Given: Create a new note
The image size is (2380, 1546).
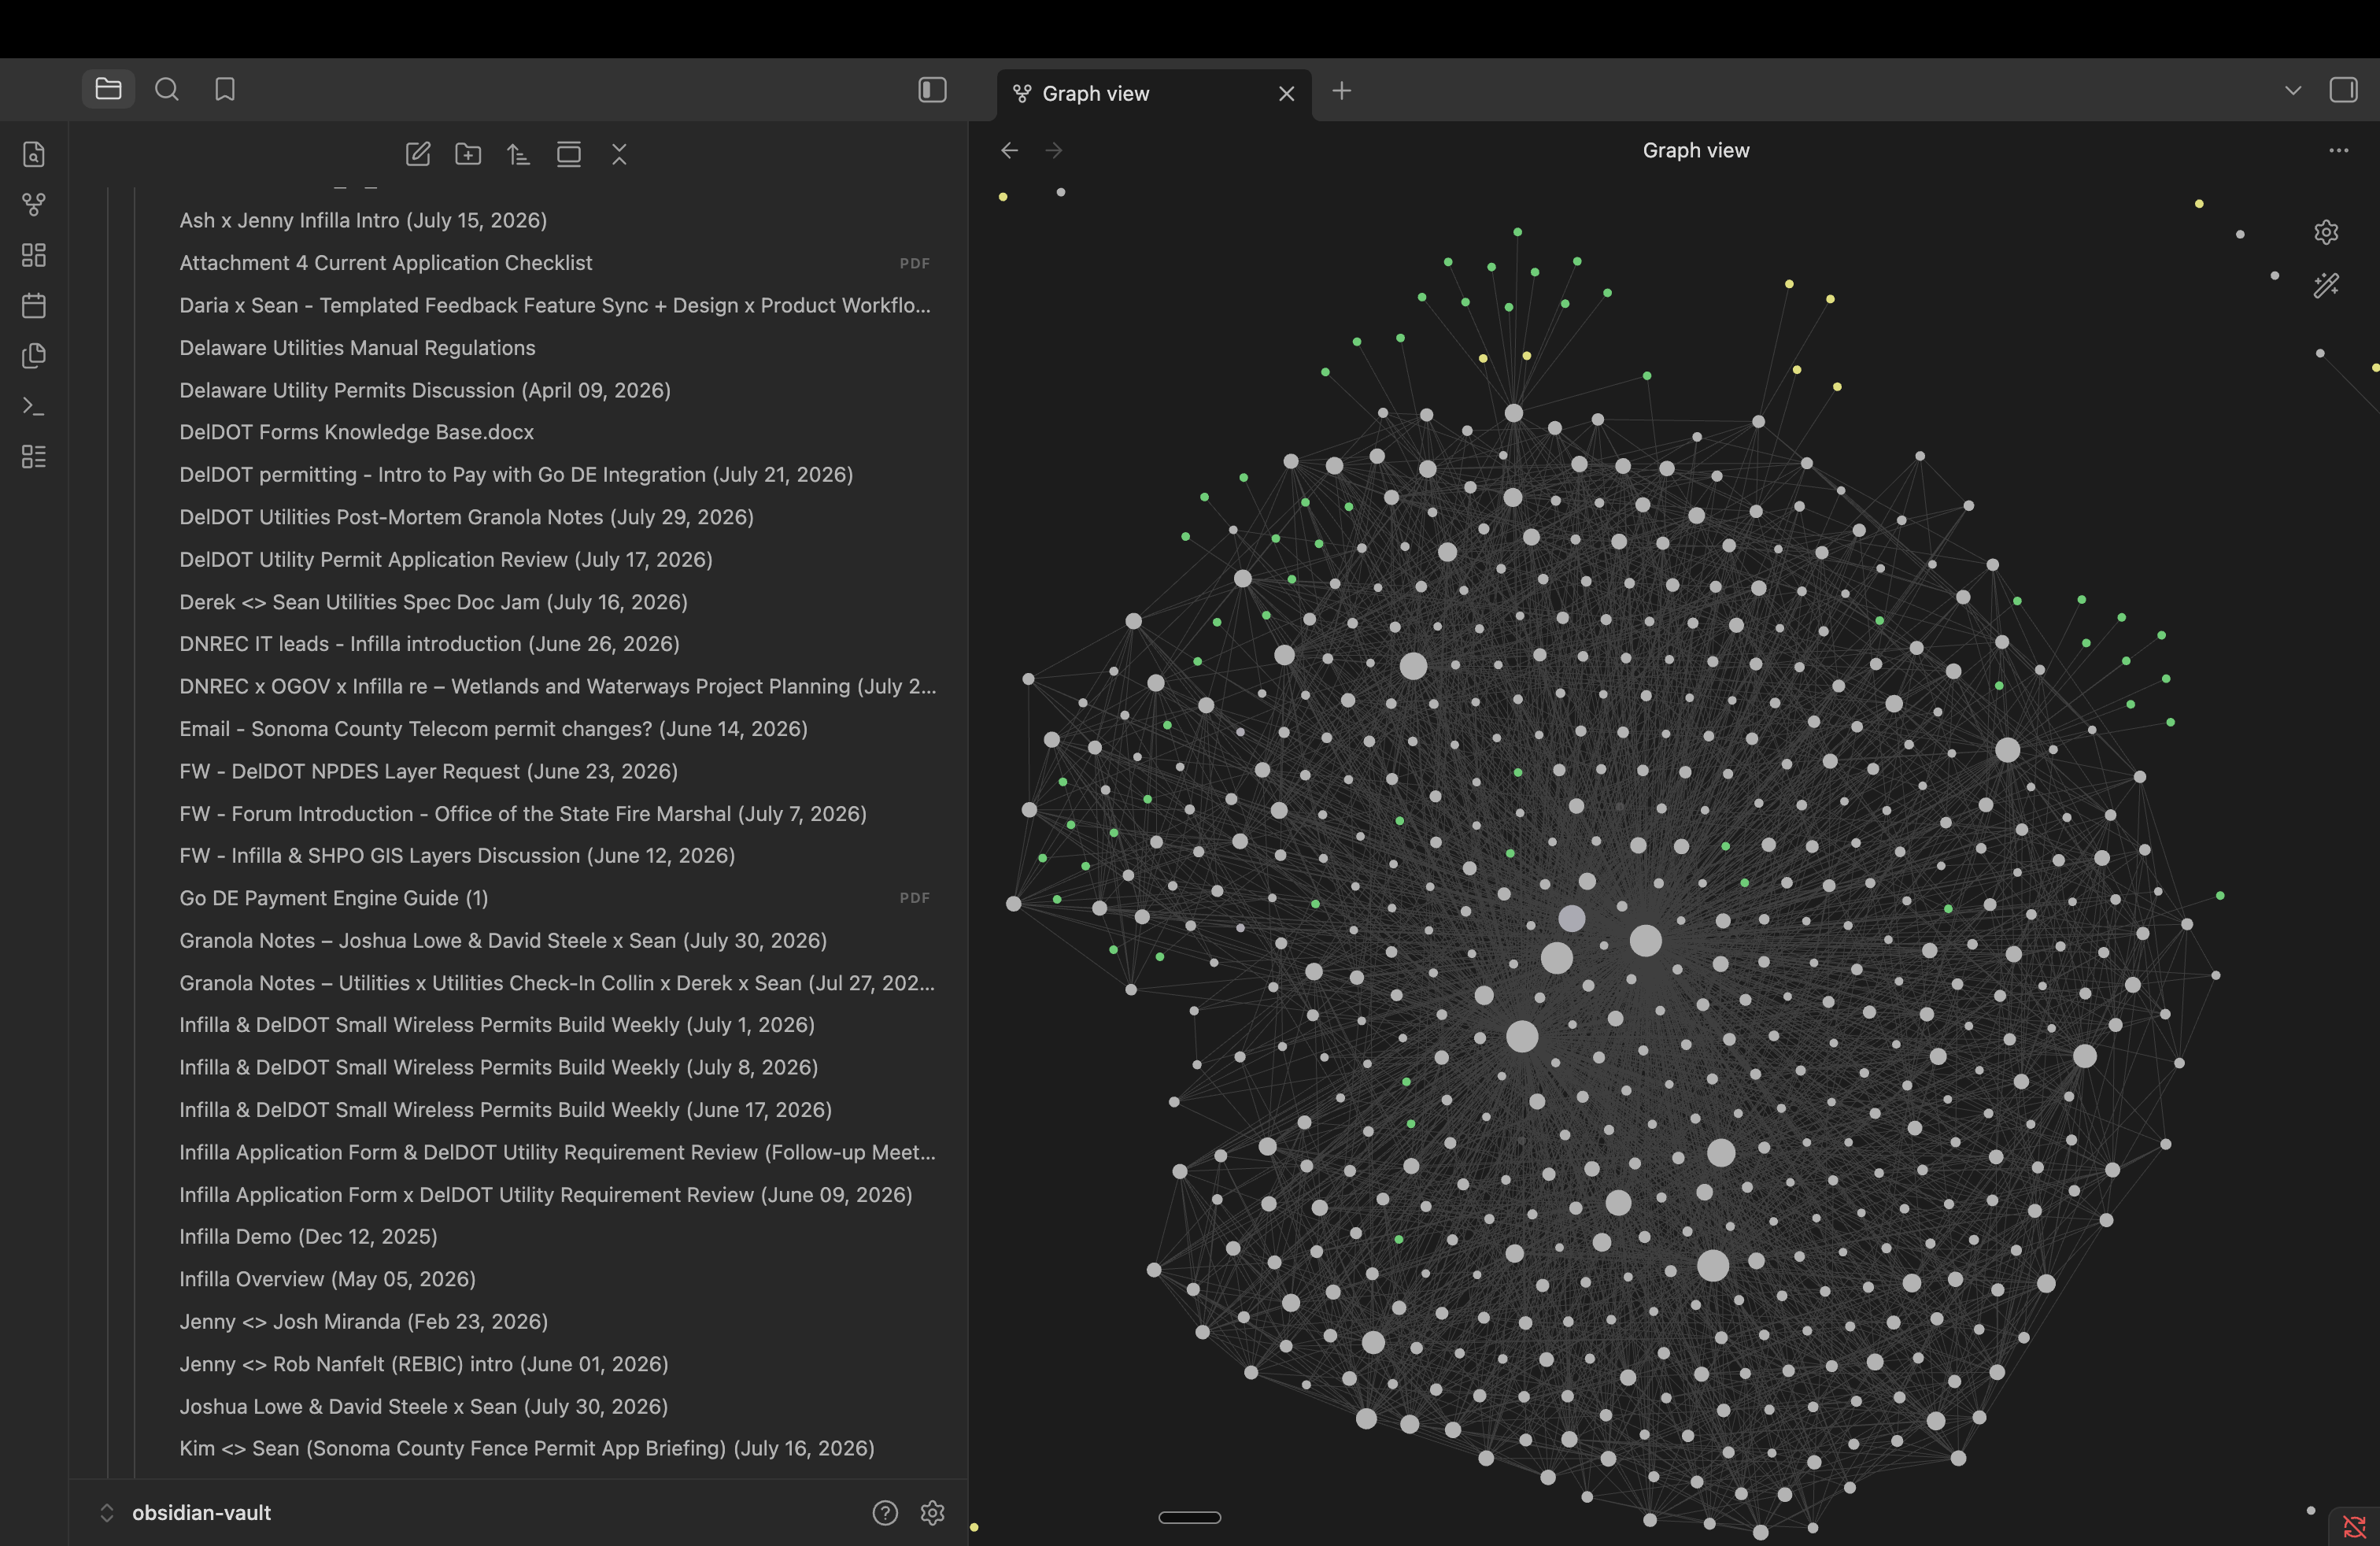Looking at the screenshot, I should coord(418,154).
